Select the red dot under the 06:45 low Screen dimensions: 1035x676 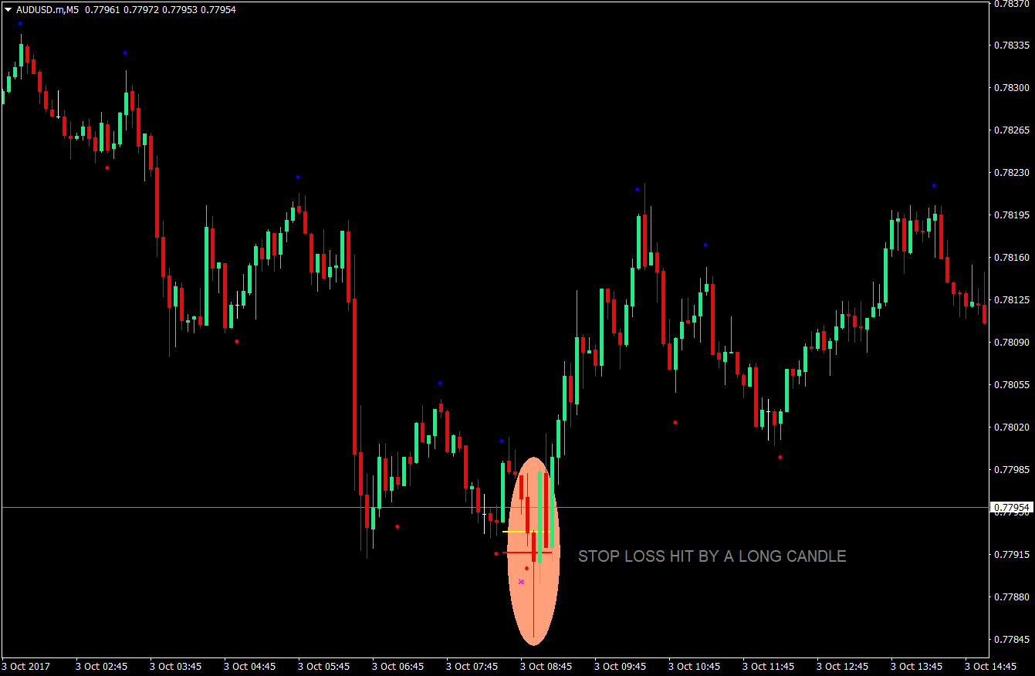(397, 526)
